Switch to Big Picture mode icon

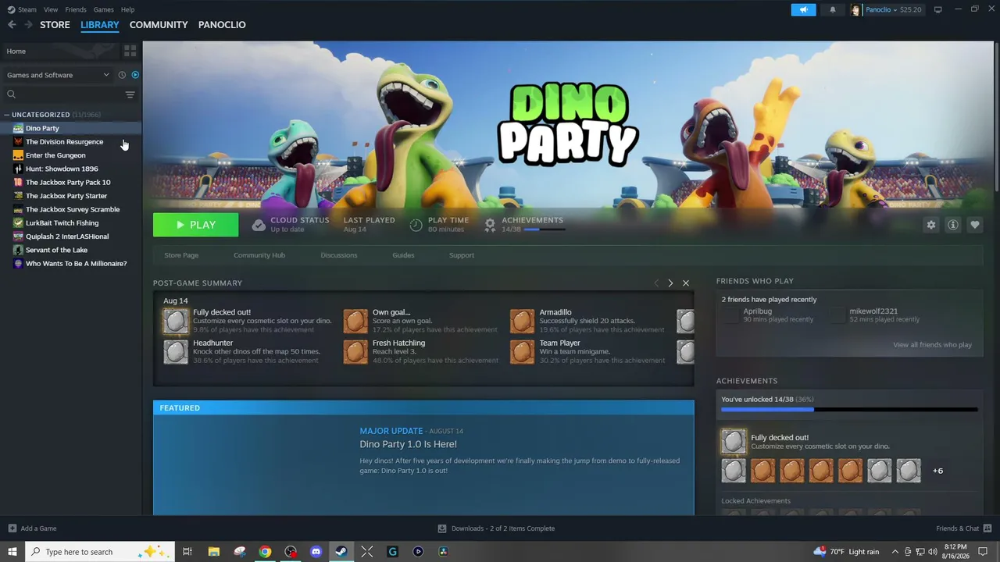point(938,9)
